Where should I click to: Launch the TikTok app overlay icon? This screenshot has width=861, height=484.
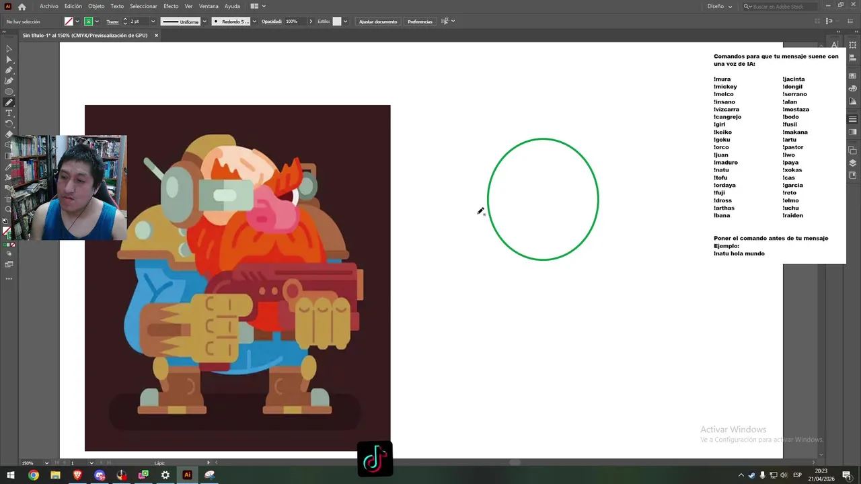click(375, 458)
